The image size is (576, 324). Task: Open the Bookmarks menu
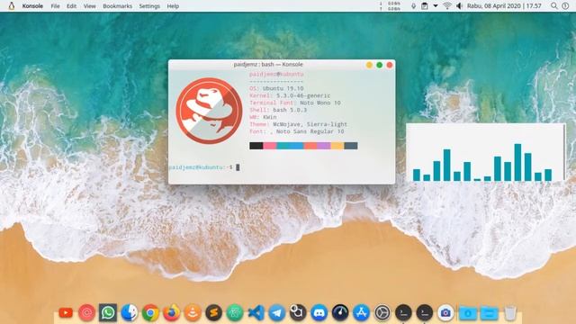pos(117,6)
